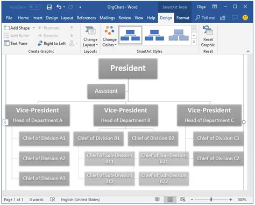The height and width of the screenshot is (205, 255).
Task: Select the second SmartArt style thumbnail
Action: [x=154, y=35]
